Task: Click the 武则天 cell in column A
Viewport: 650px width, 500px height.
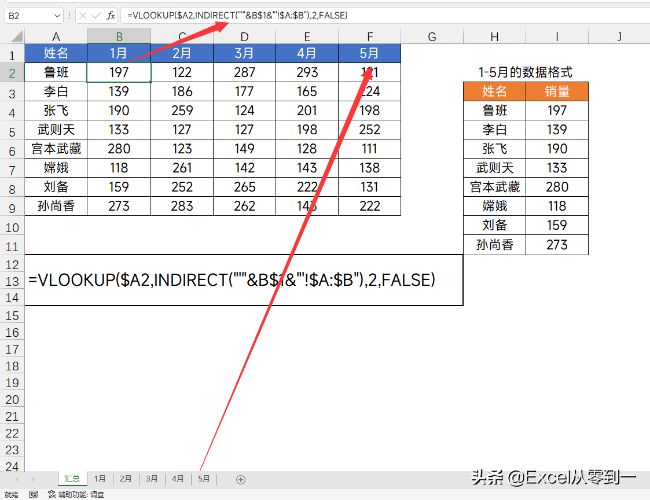Action: point(56,130)
